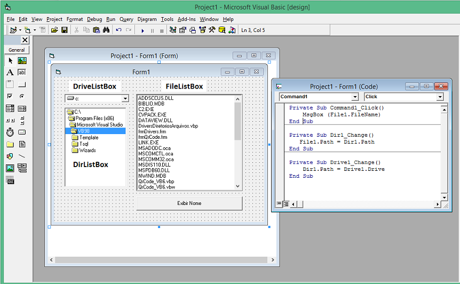This screenshot has height=284, width=460.
Task: Click the form designer right scroll arrow
Action: (x=273, y=260)
